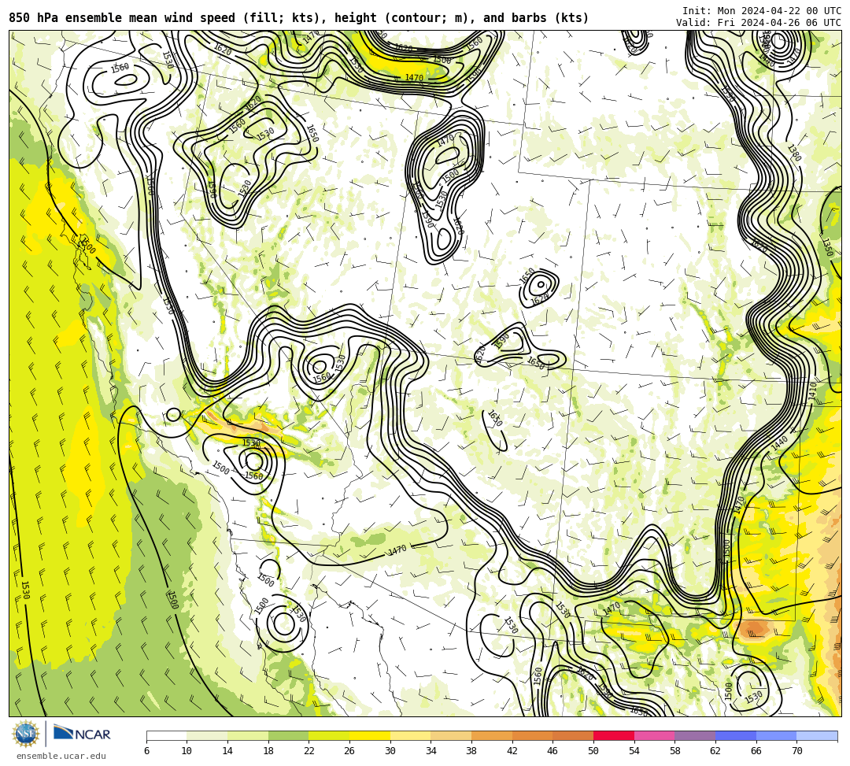Pick the light green 14–18 kts colorbar segment
850x766 pixels.
(x=248, y=735)
